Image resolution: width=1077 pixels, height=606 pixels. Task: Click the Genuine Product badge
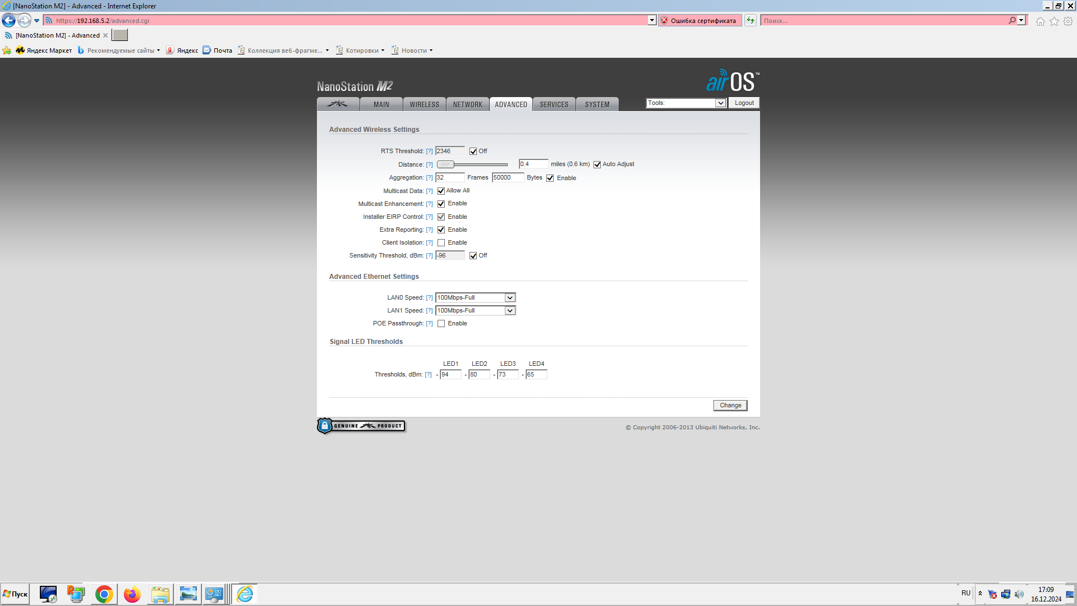tap(361, 426)
